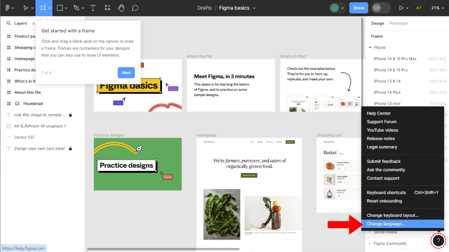Click the horizontal canvas scrollbar
The image size is (449, 252).
pyautogui.click(x=163, y=249)
